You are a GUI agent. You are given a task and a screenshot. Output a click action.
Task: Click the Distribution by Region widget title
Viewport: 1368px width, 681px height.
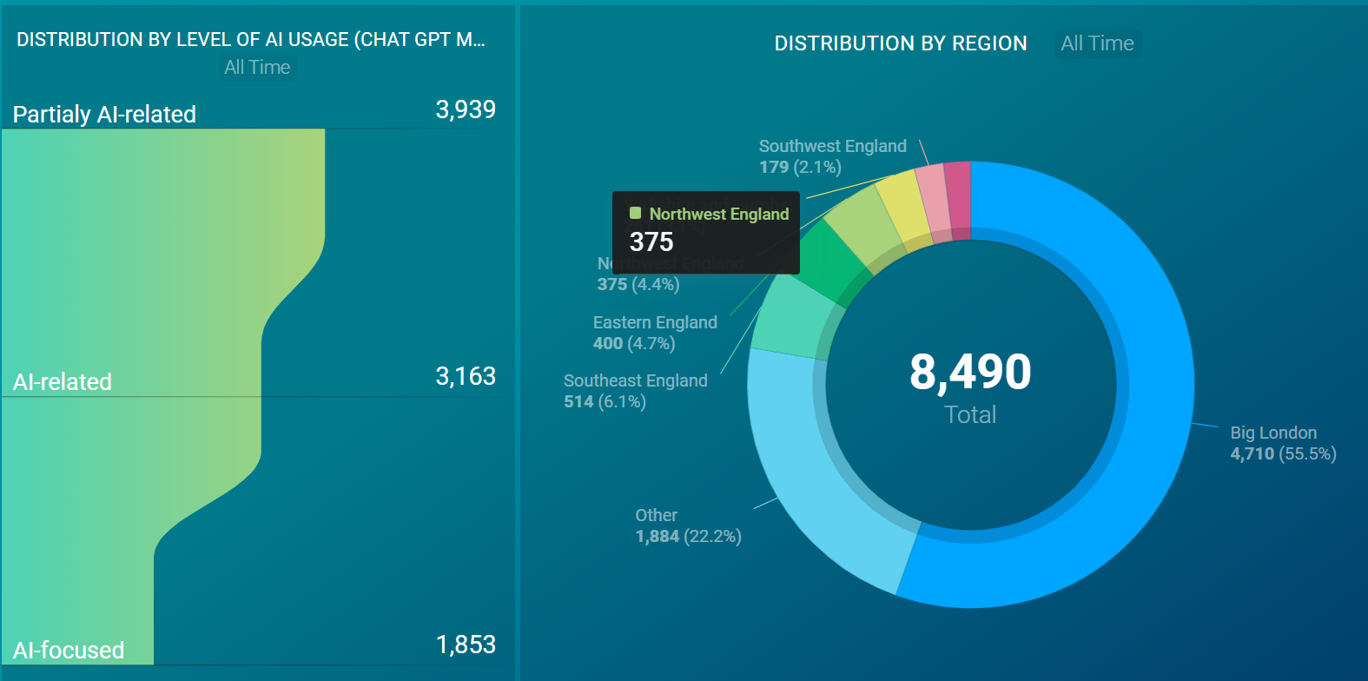tap(900, 43)
